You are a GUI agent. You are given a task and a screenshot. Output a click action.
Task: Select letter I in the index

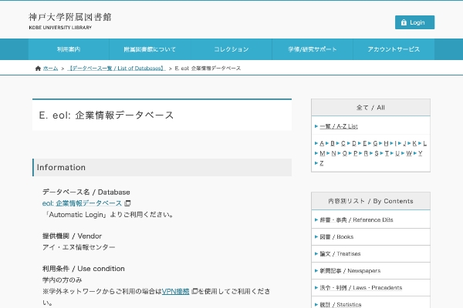click(396, 143)
